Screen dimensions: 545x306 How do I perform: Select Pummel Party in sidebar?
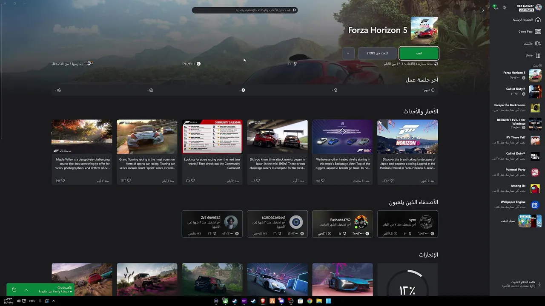pos(517,172)
